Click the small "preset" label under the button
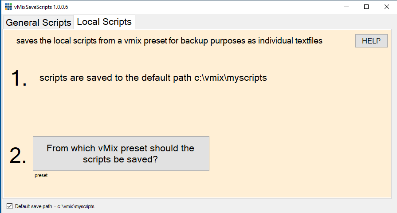 (41, 176)
